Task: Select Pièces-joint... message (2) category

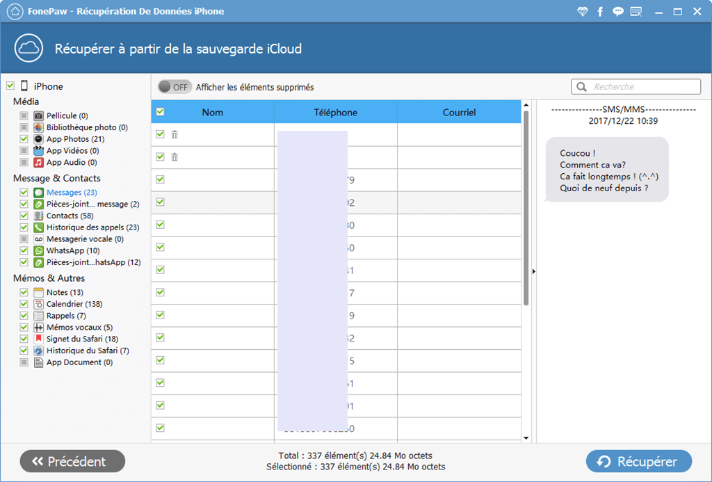Action: [x=93, y=204]
